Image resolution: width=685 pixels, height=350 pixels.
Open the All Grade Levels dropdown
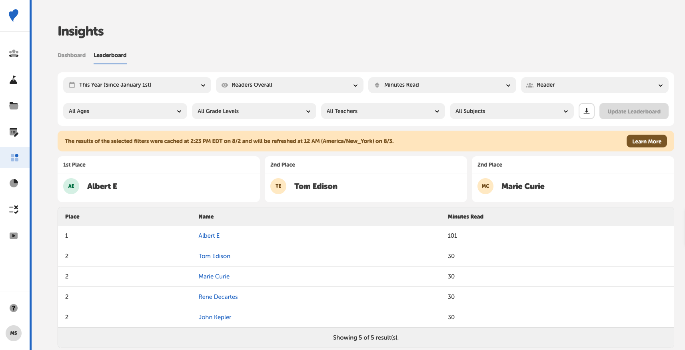point(254,111)
